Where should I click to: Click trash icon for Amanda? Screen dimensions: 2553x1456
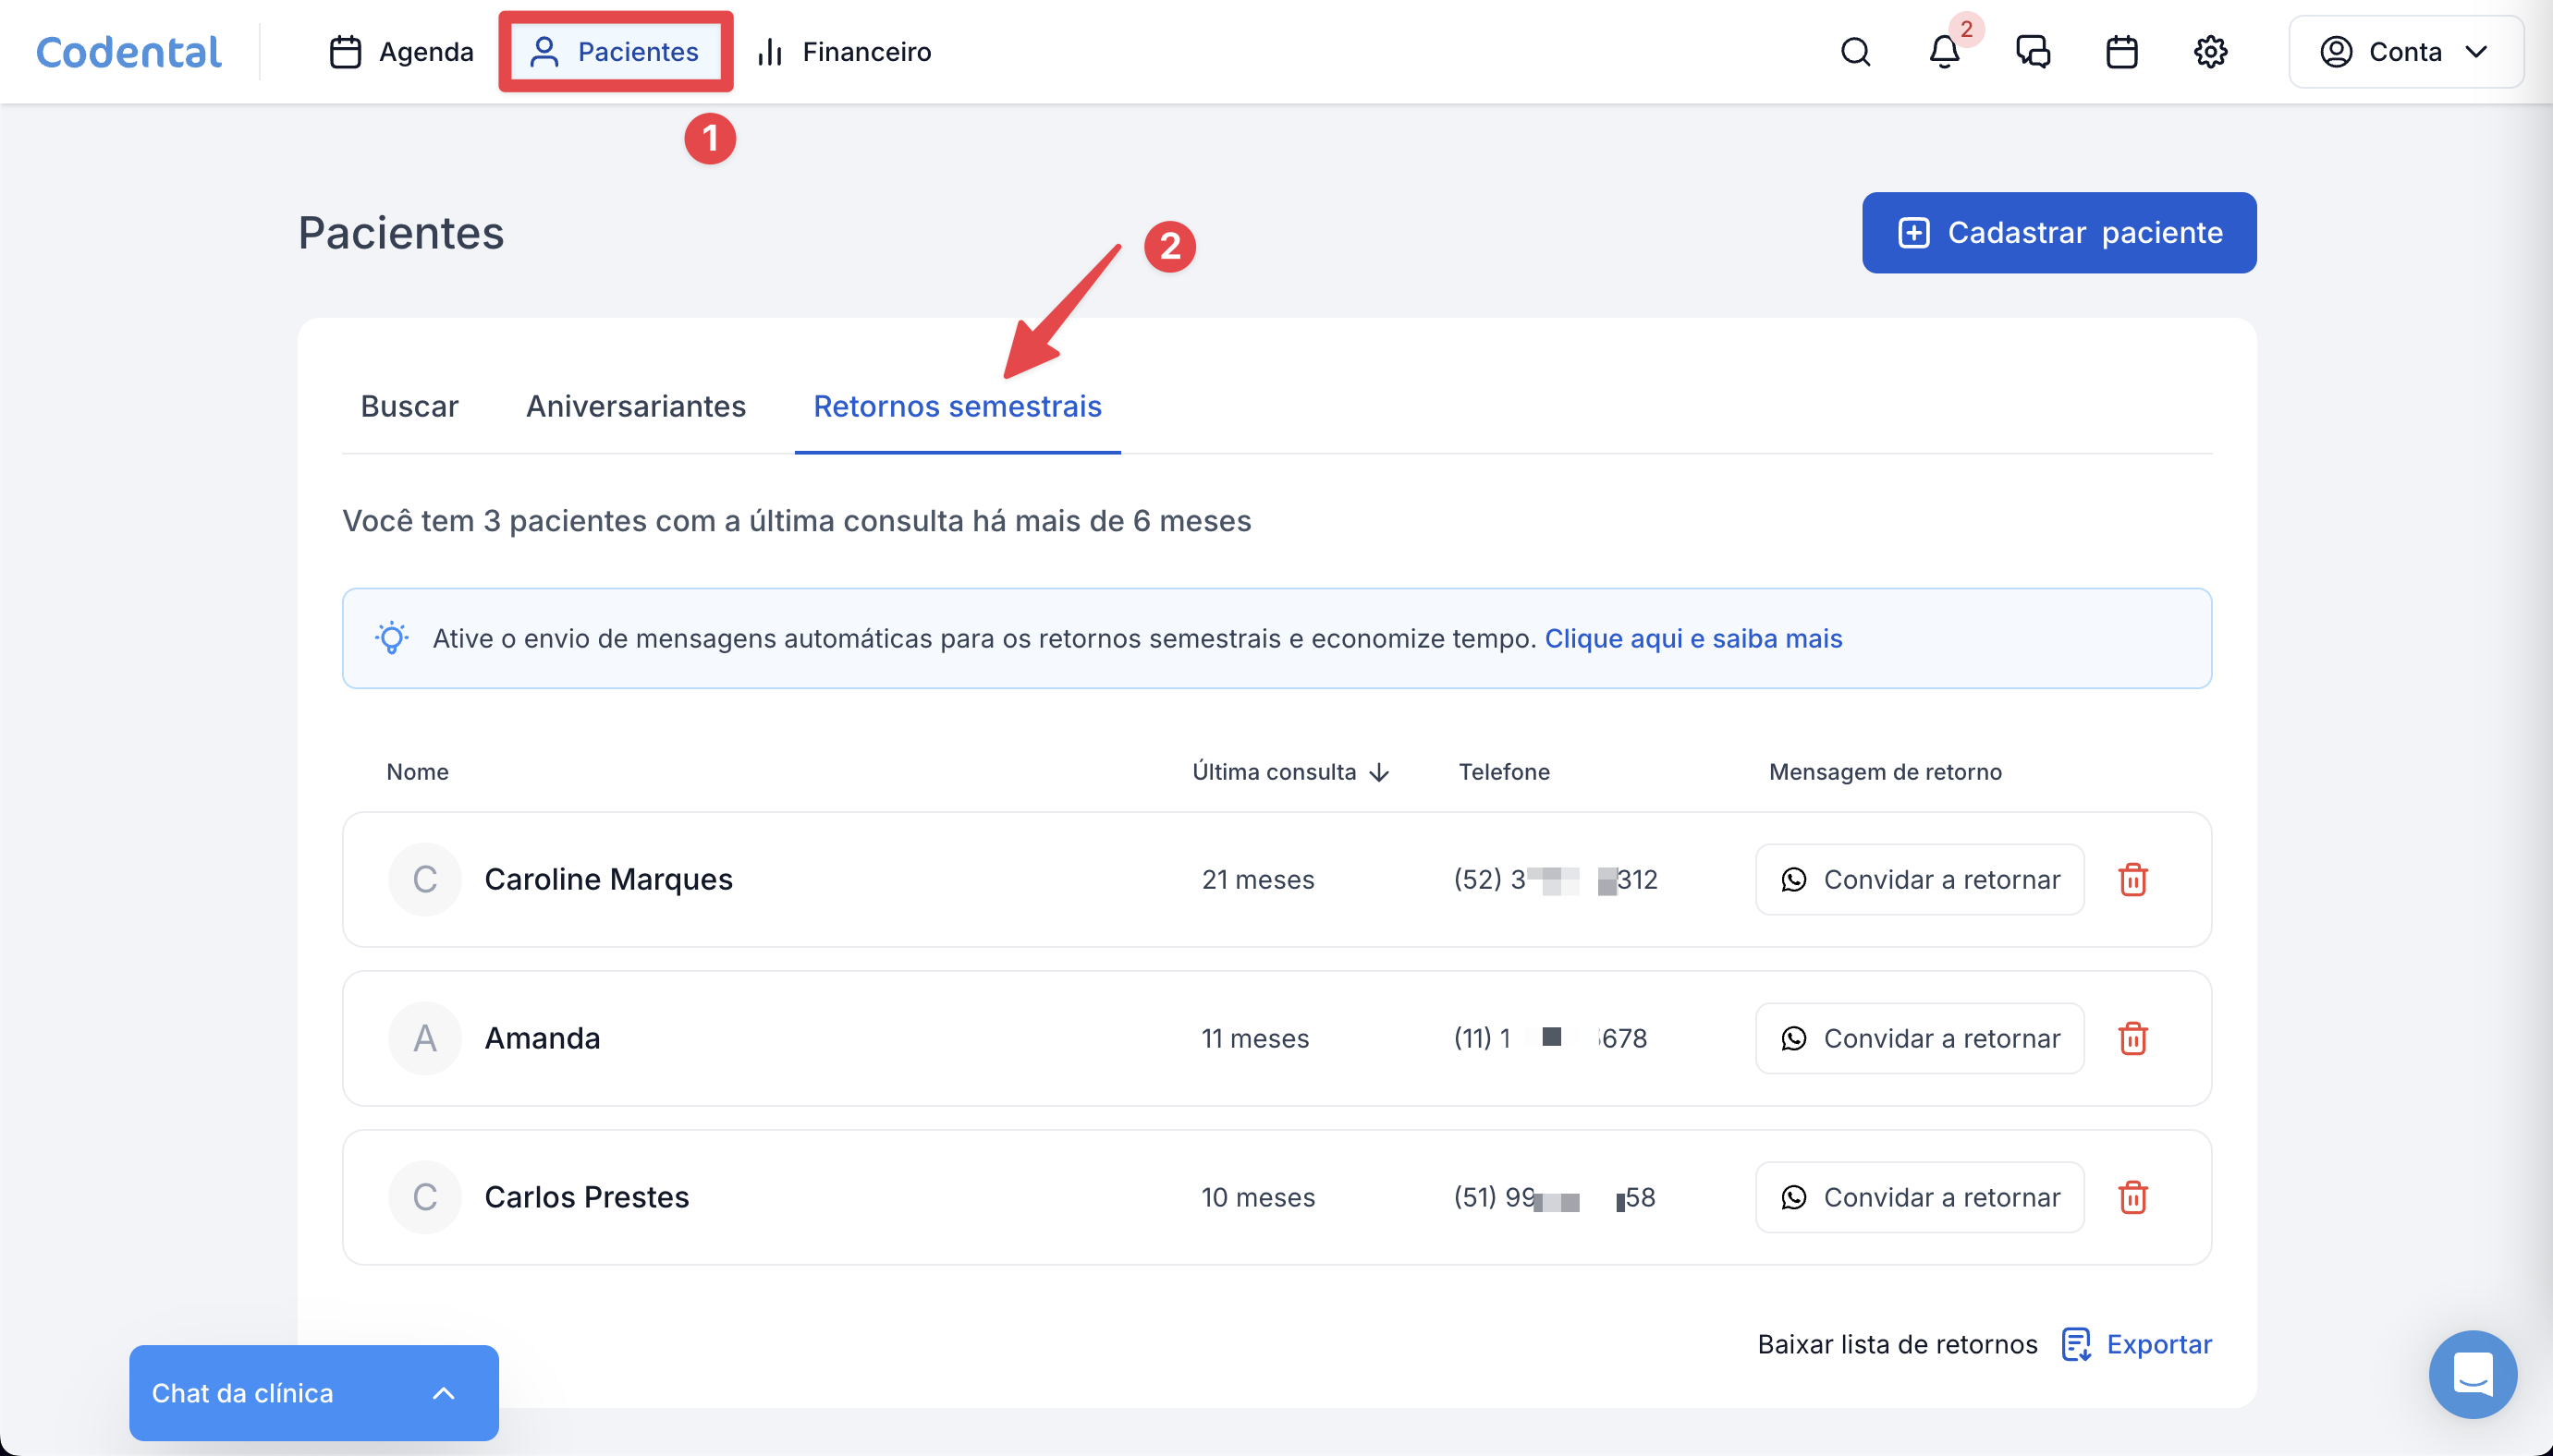tap(2132, 1039)
